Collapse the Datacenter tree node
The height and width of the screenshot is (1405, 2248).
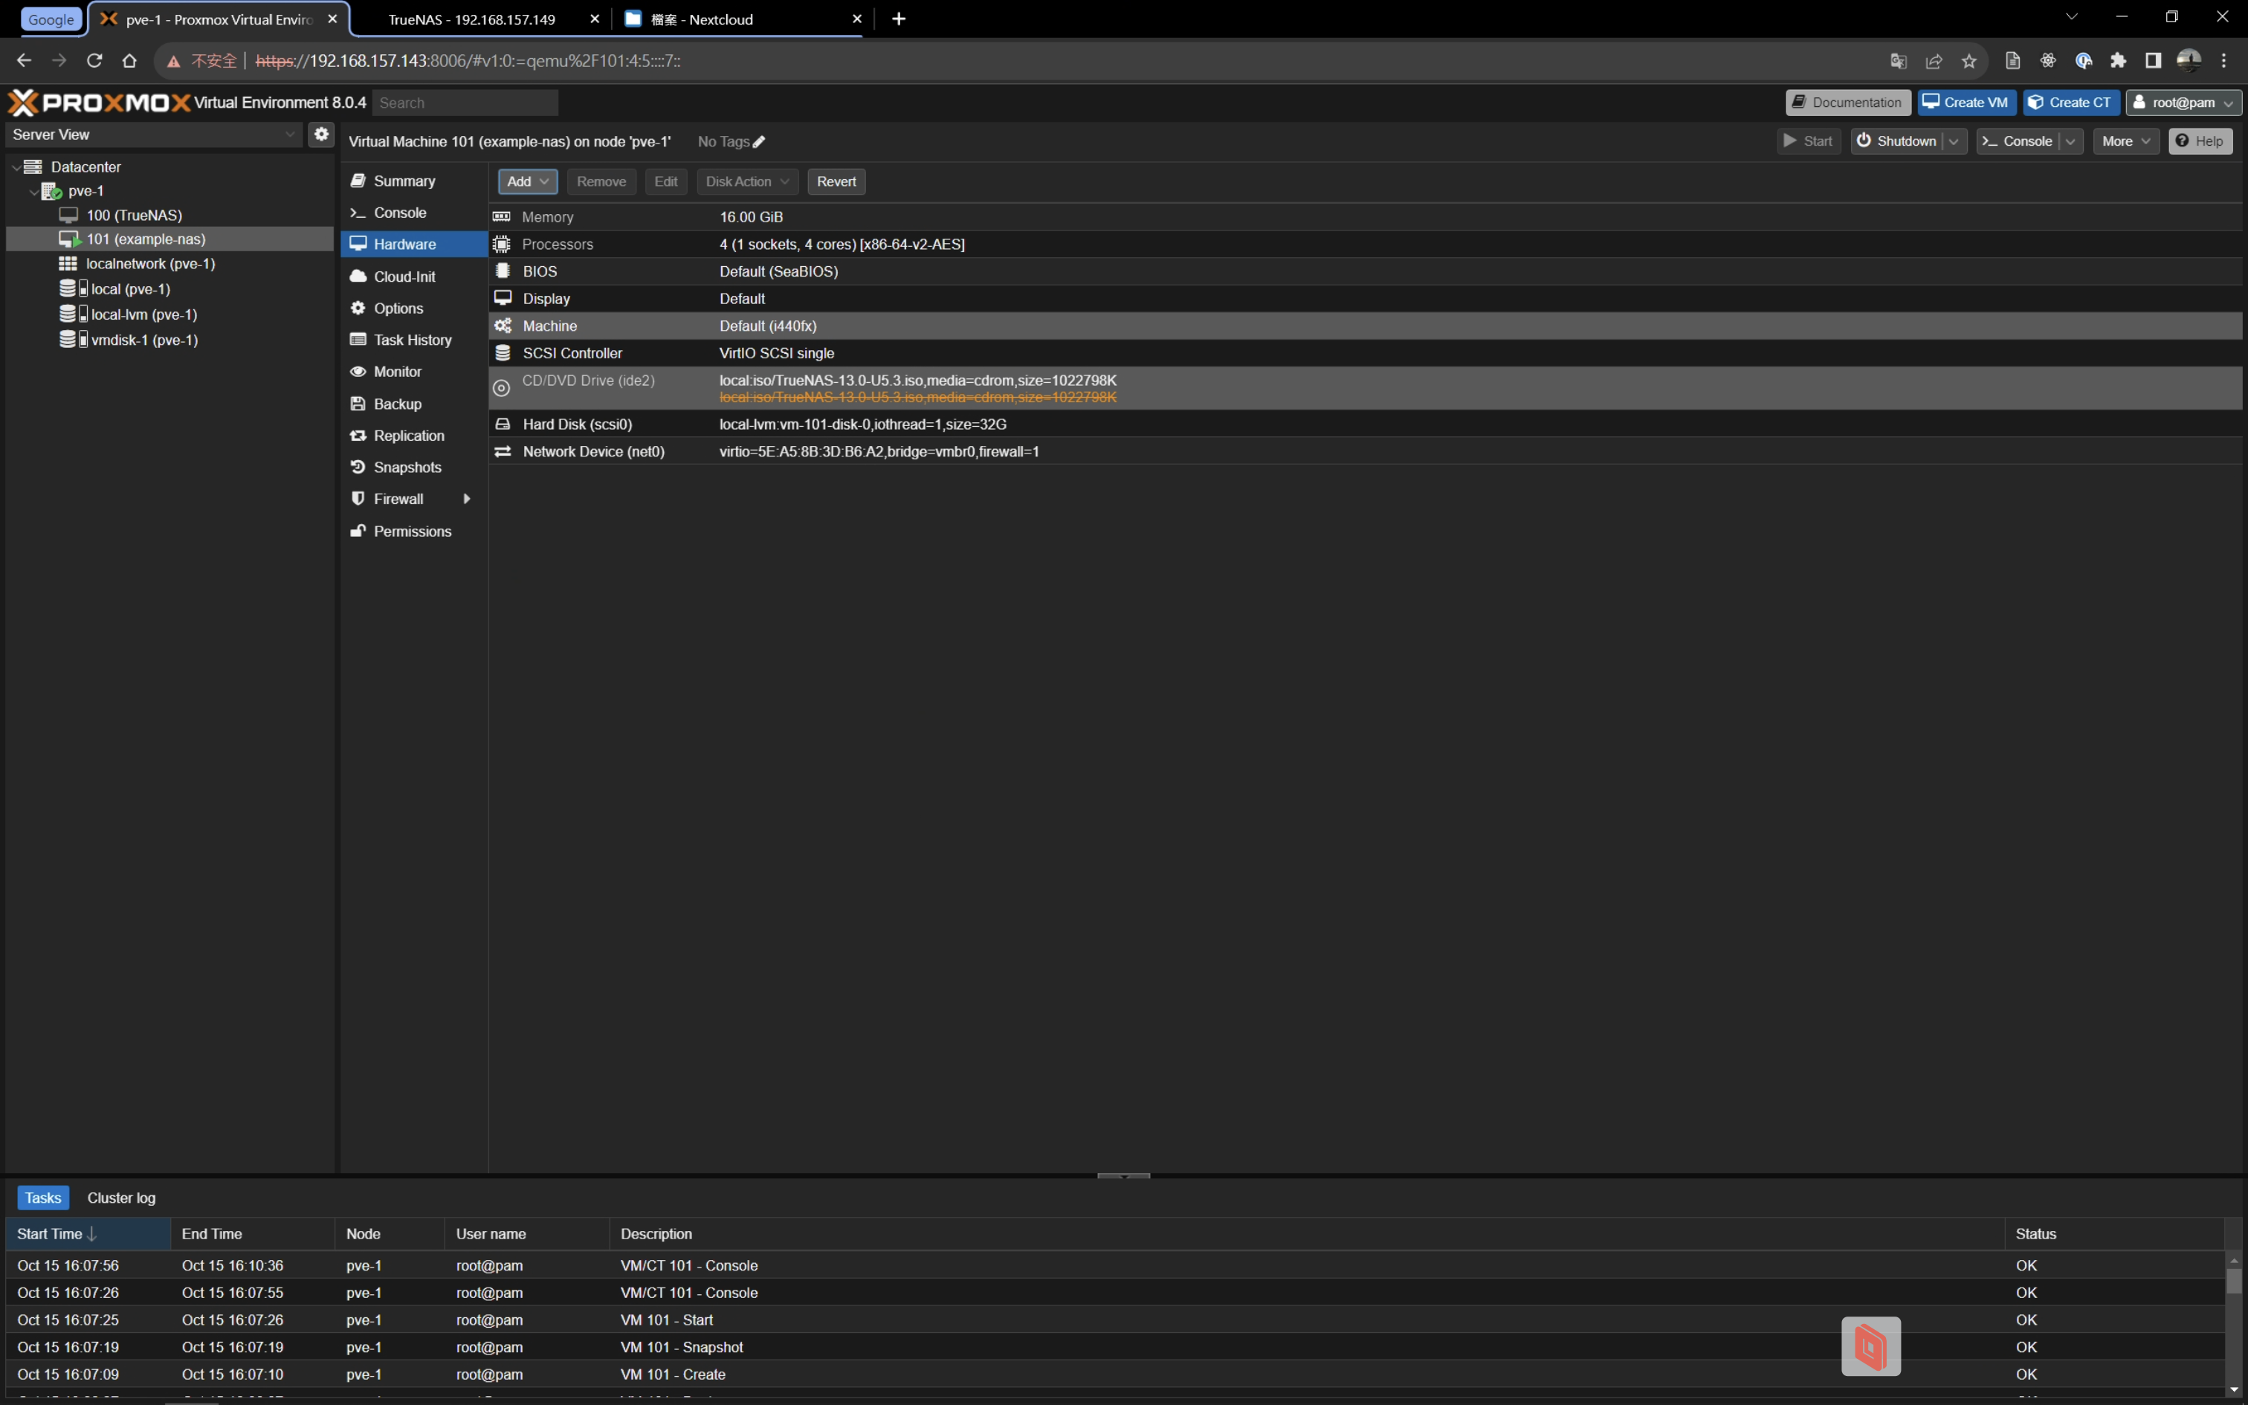tap(16, 167)
